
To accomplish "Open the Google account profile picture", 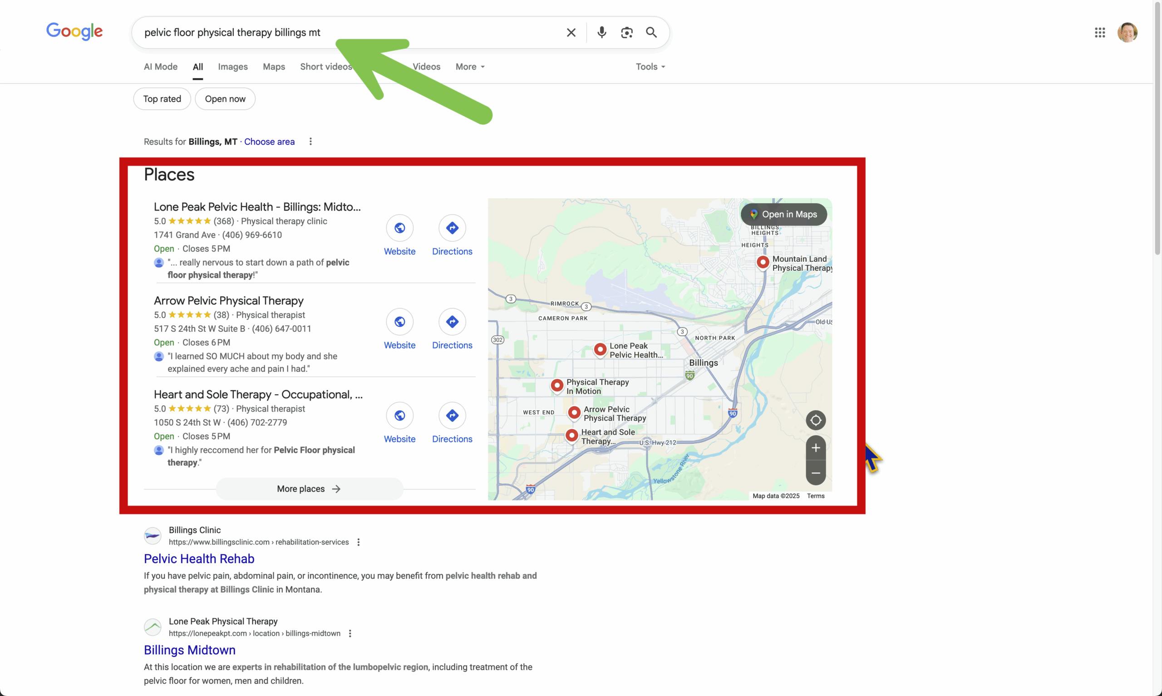I will [x=1127, y=32].
